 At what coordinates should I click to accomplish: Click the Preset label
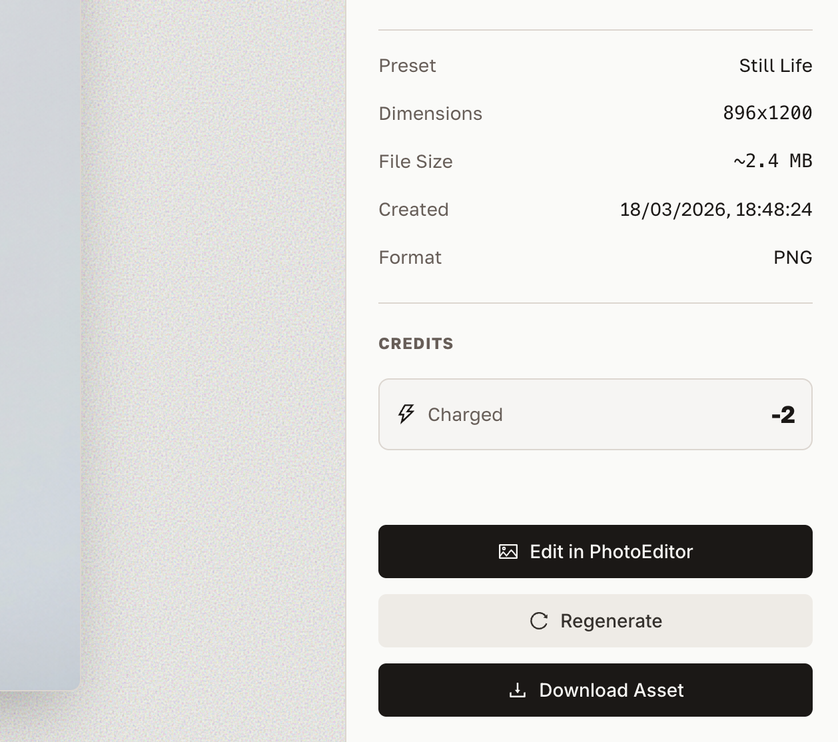tap(407, 65)
